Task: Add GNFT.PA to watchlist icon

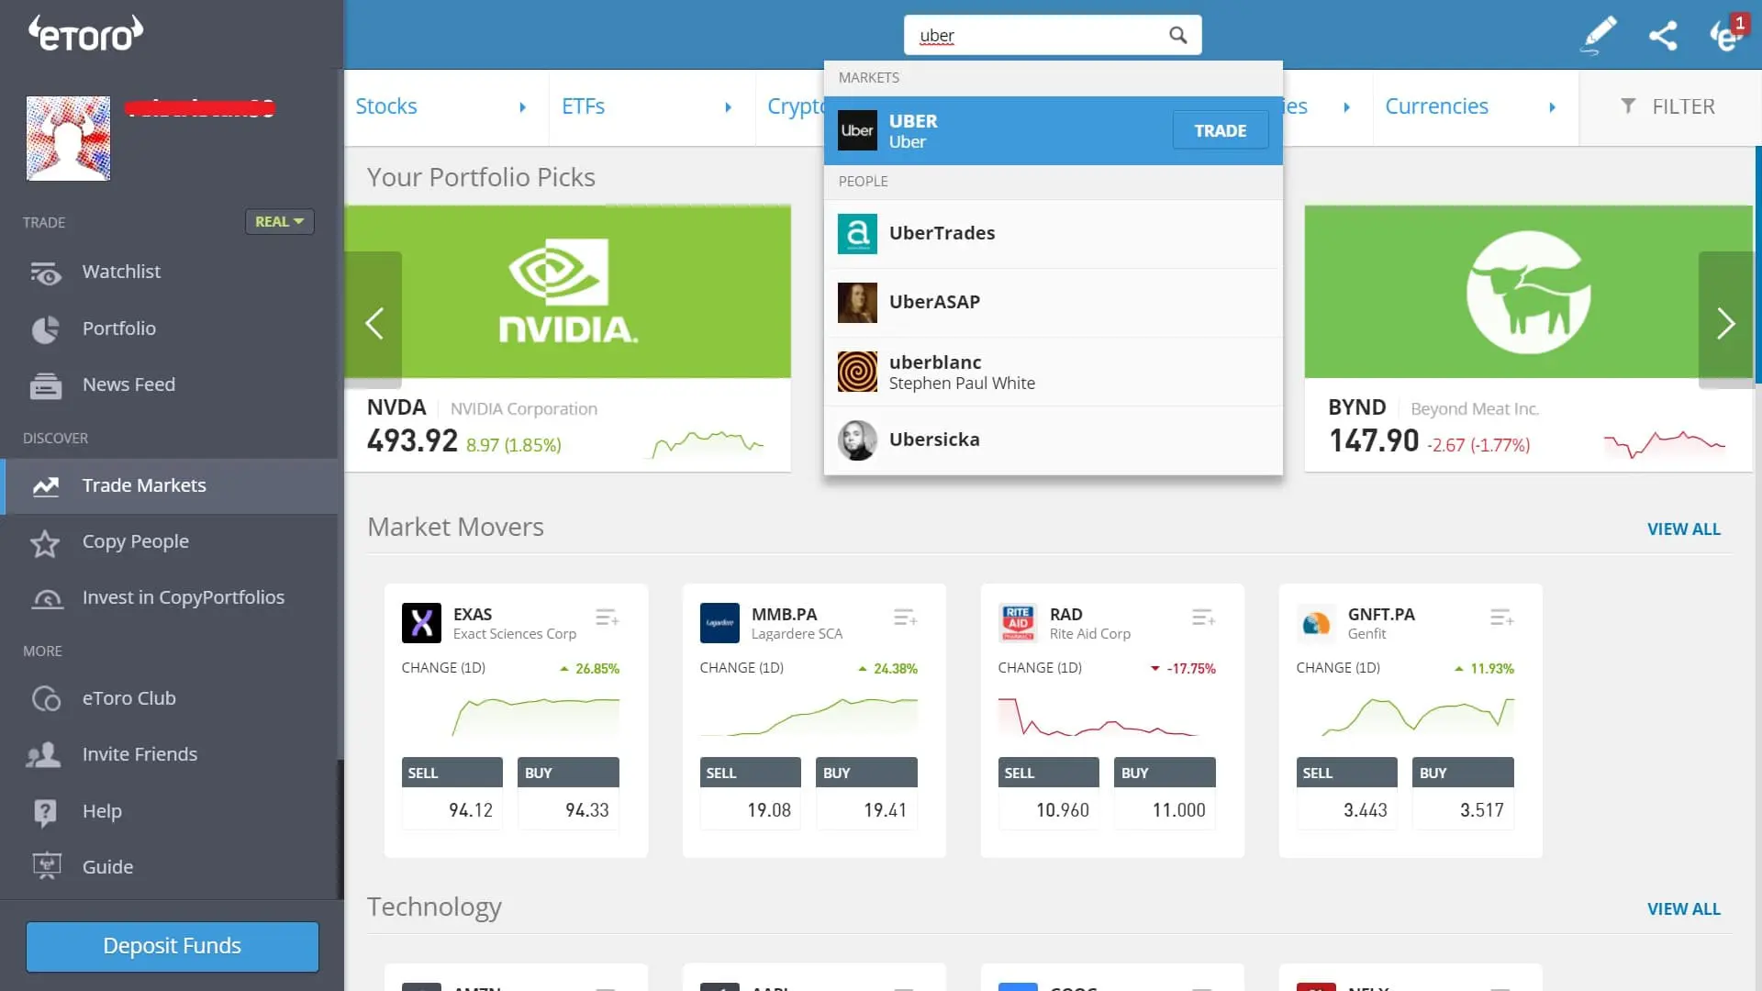Action: tap(1501, 618)
